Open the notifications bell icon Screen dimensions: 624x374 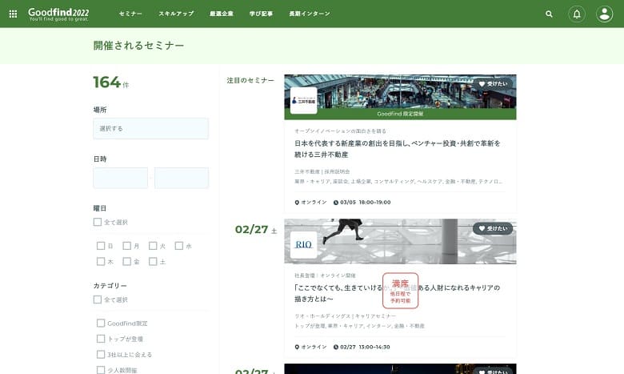click(577, 14)
